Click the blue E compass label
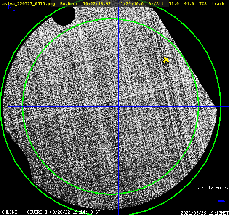 tap(14, 13)
